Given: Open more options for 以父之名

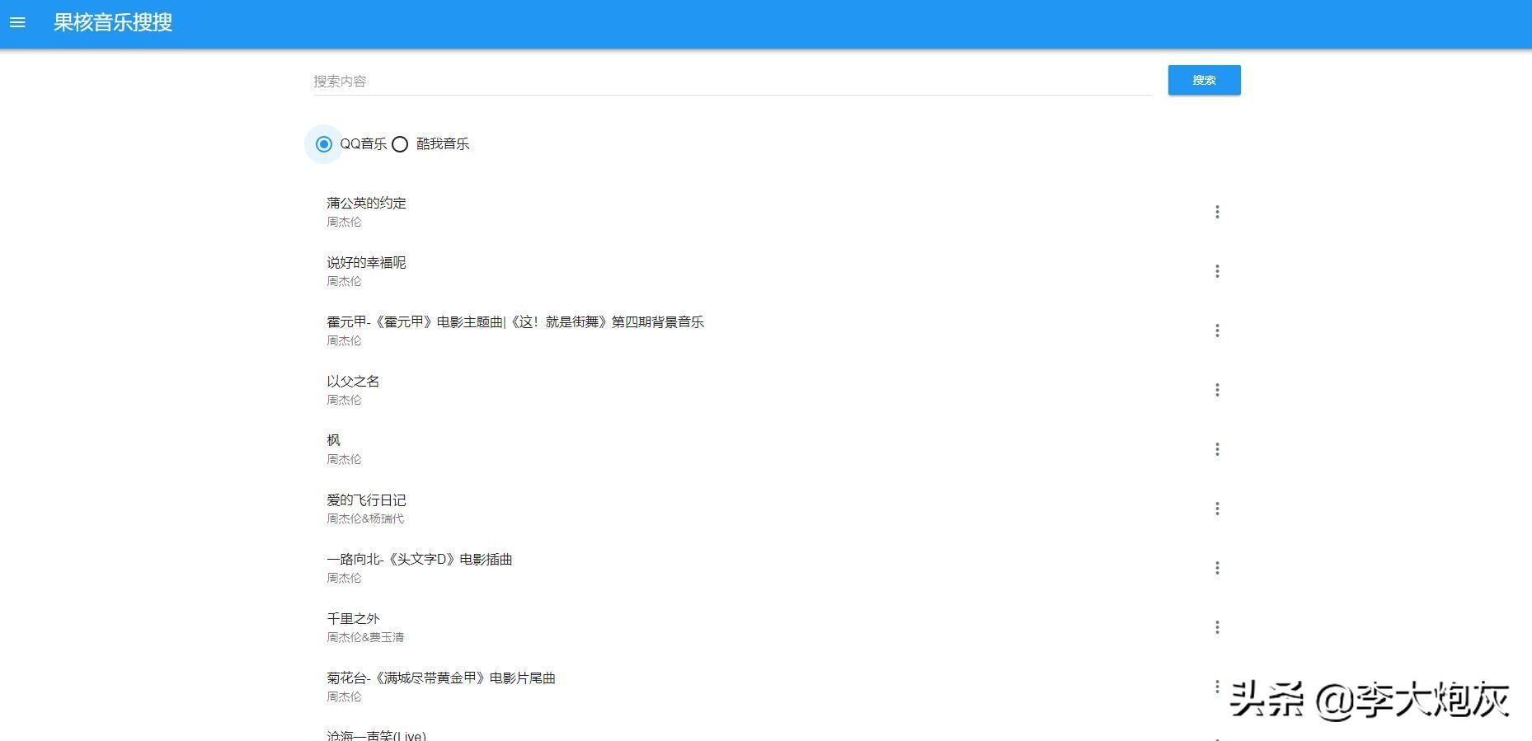Looking at the screenshot, I should click(x=1217, y=390).
